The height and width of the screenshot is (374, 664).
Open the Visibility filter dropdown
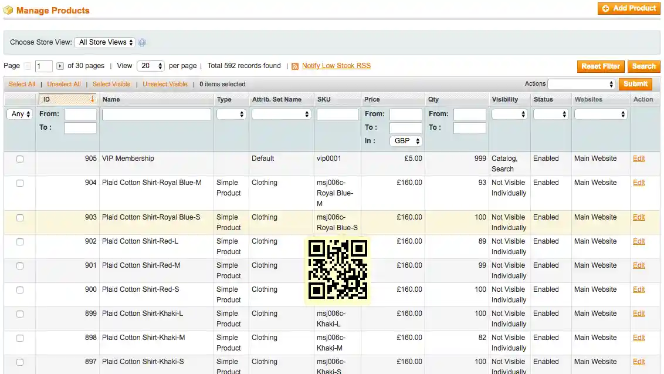(509, 114)
